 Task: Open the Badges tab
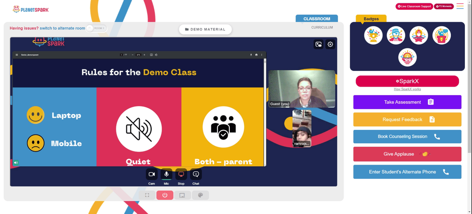(x=371, y=19)
